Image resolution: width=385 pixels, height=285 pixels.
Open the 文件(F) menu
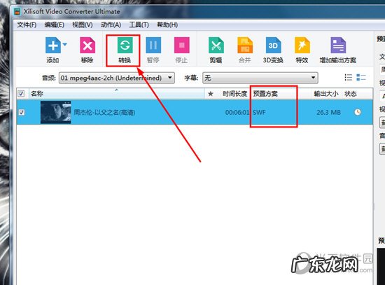tap(27, 25)
